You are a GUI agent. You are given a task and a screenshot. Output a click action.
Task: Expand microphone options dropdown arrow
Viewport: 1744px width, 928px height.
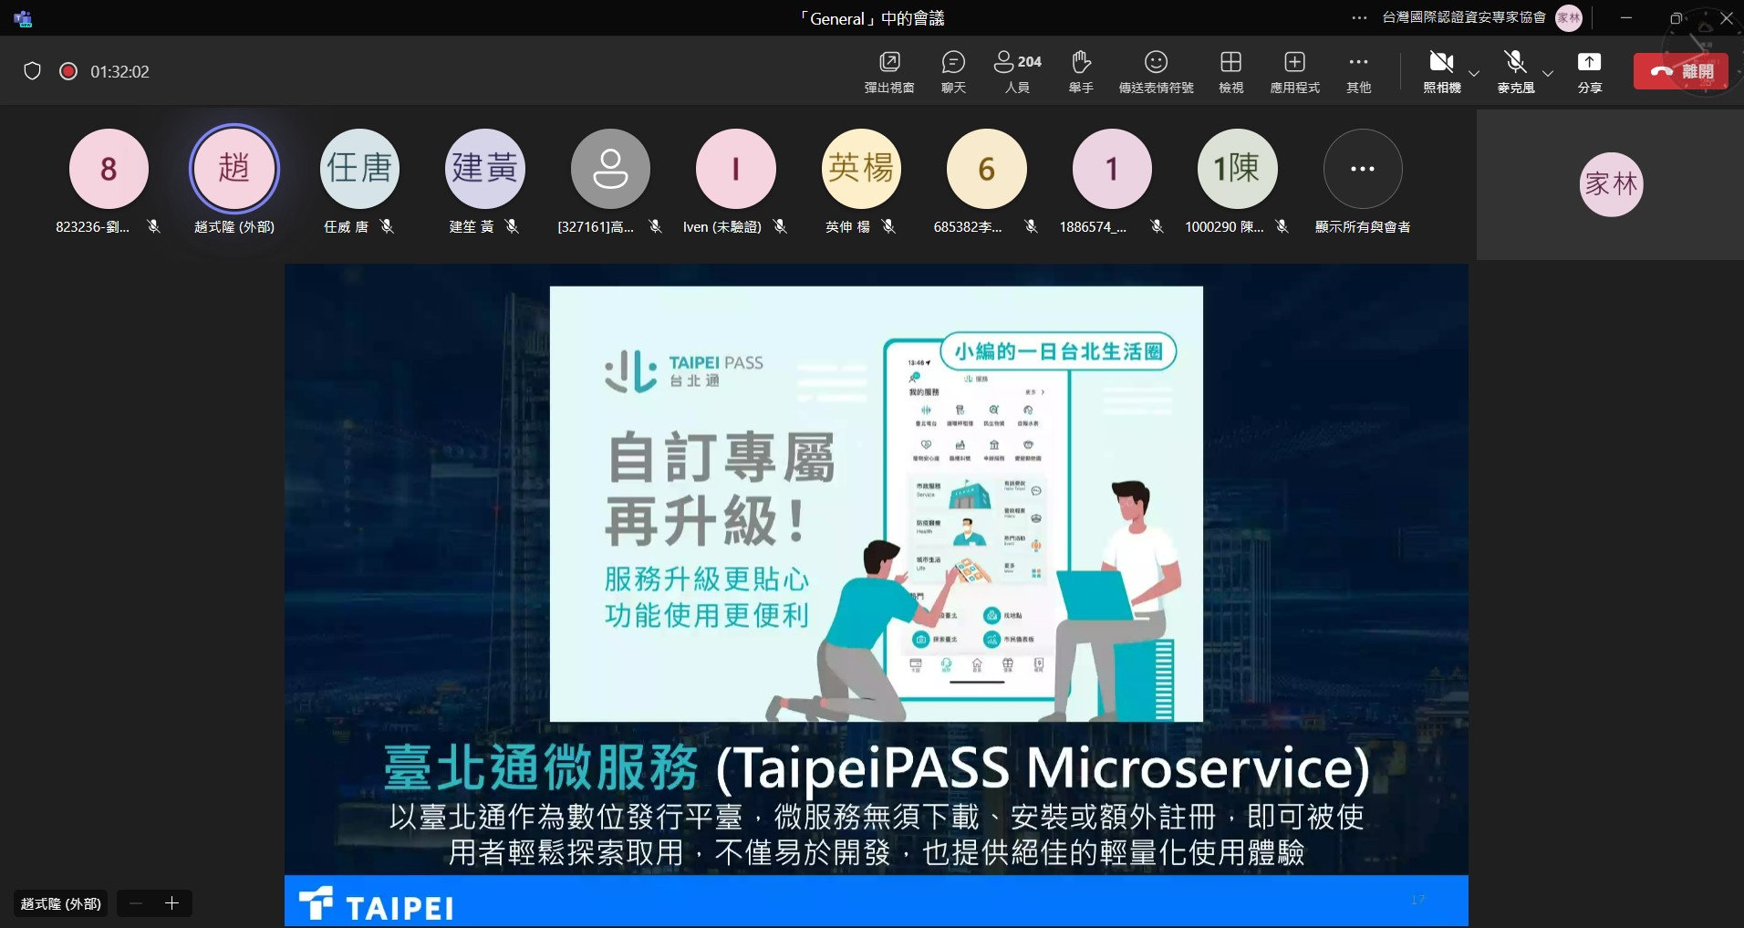1548,73
